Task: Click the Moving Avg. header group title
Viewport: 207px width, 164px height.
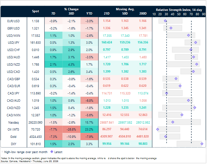Action: 125,9
